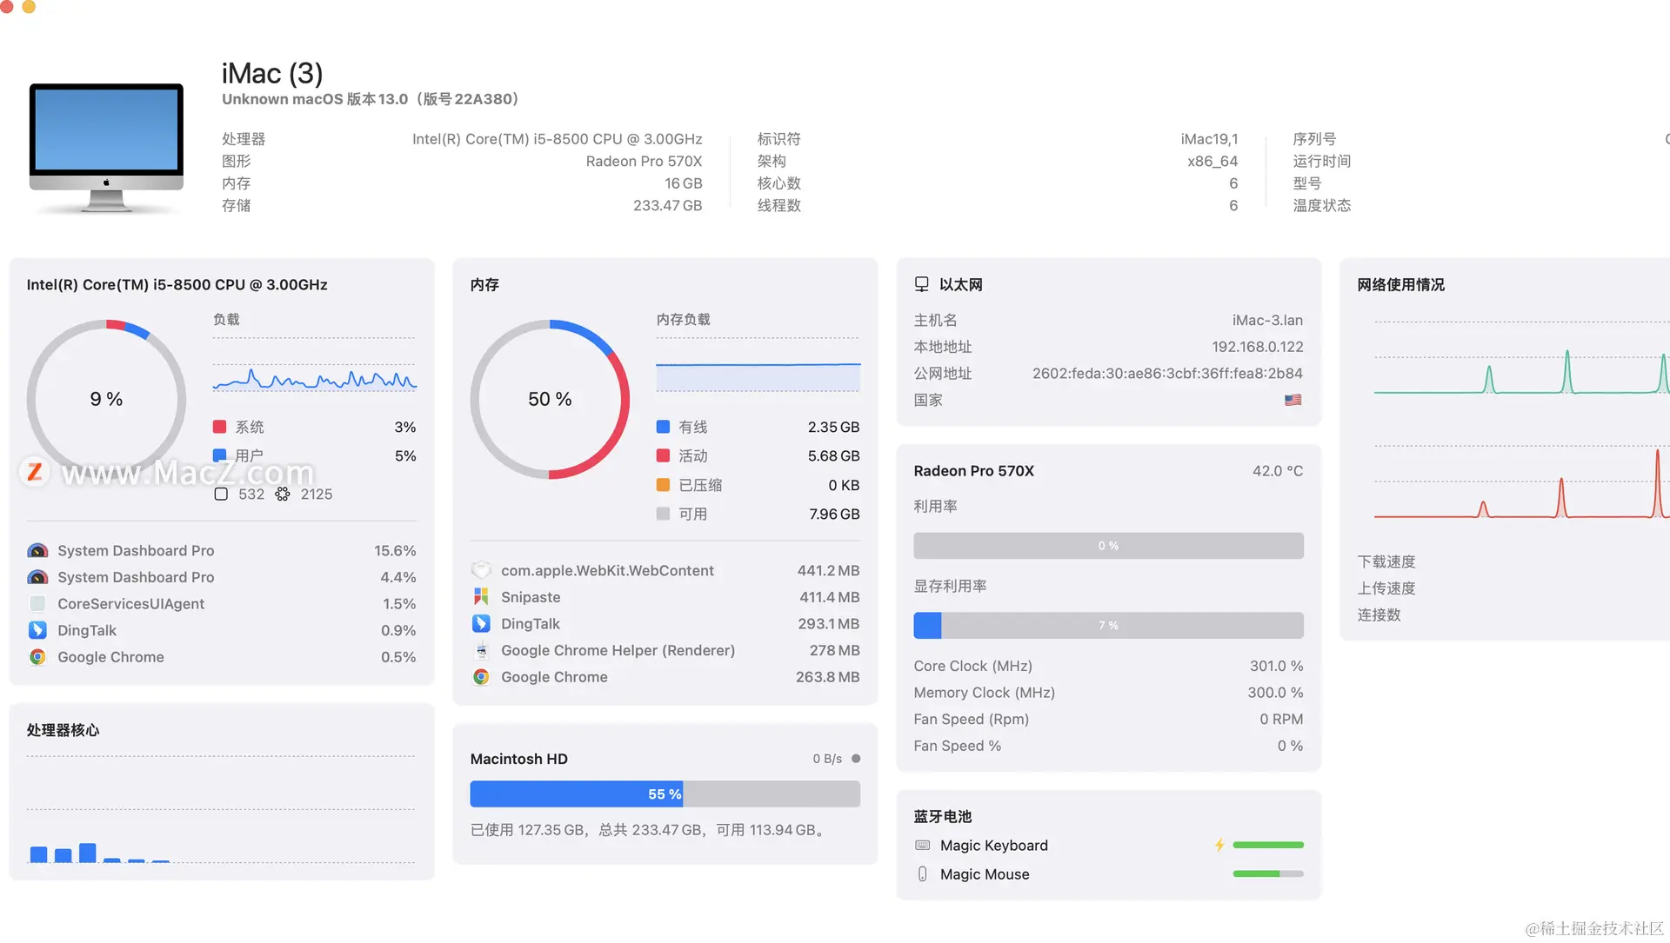Click the orange compressed memory legend swatch
Screen dimensions: 1670x943
(663, 485)
